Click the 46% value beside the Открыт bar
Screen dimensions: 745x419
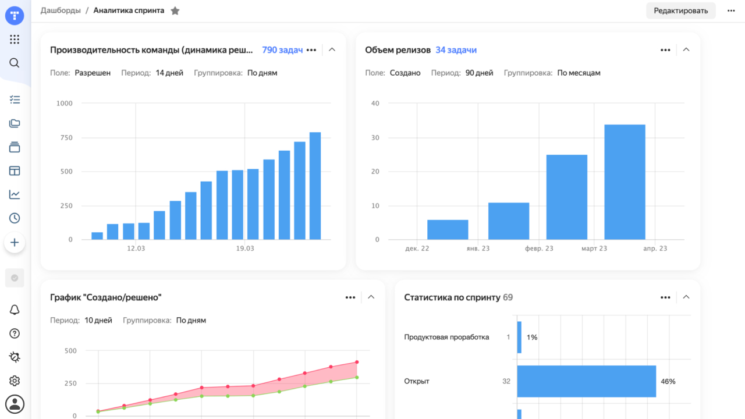pyautogui.click(x=668, y=382)
